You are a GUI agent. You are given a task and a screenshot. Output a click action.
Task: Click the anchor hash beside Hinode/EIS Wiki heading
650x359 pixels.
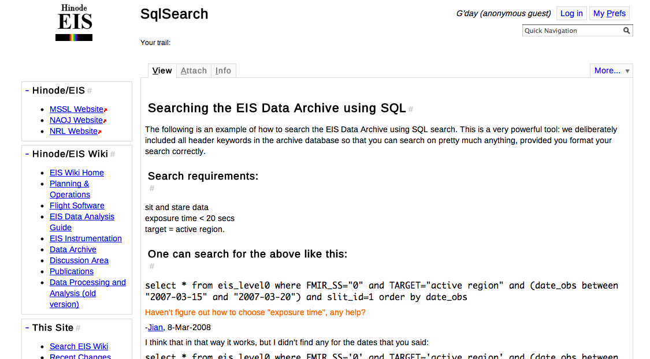(113, 154)
